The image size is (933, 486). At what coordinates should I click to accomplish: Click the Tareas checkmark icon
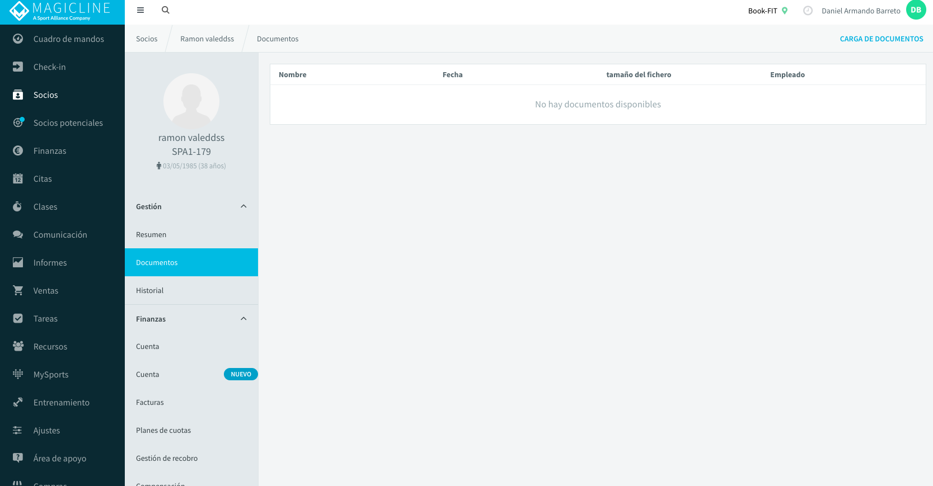(x=18, y=318)
